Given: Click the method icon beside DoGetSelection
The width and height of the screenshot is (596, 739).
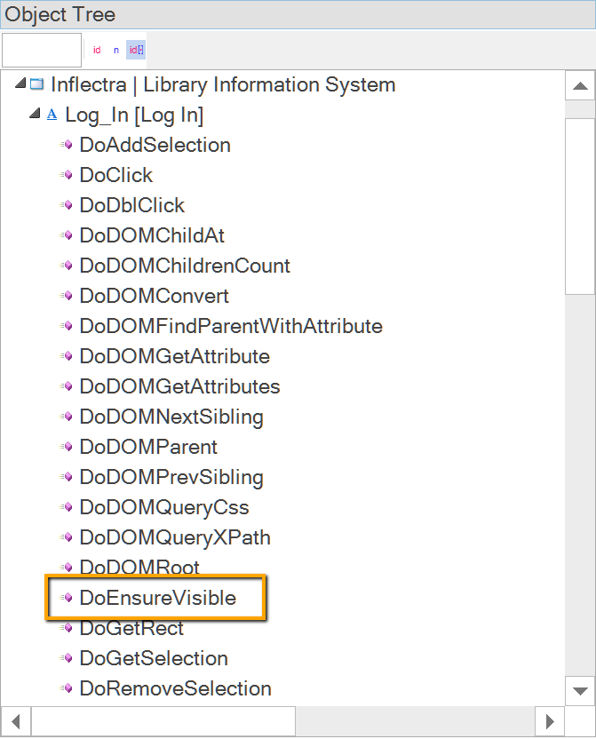Looking at the screenshot, I should [x=67, y=658].
